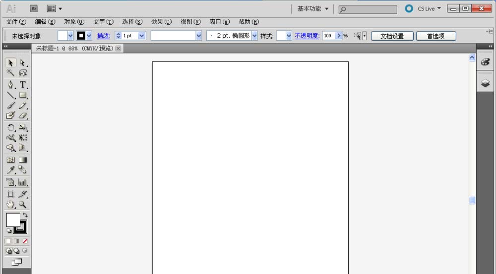Select the Symbol Sprayer tool

(x=10, y=182)
